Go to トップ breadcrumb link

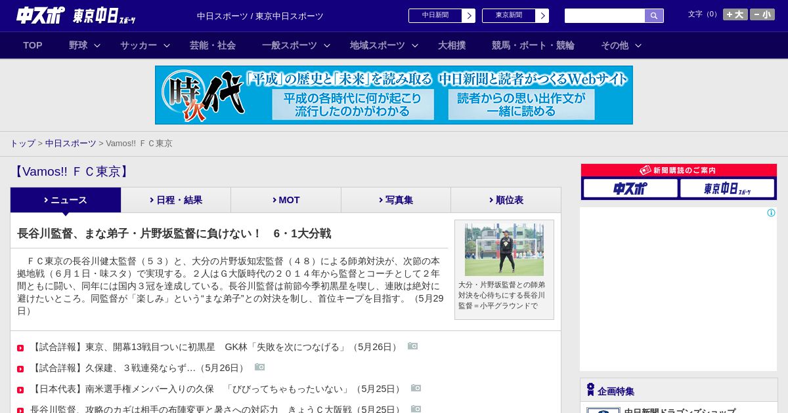pos(22,143)
